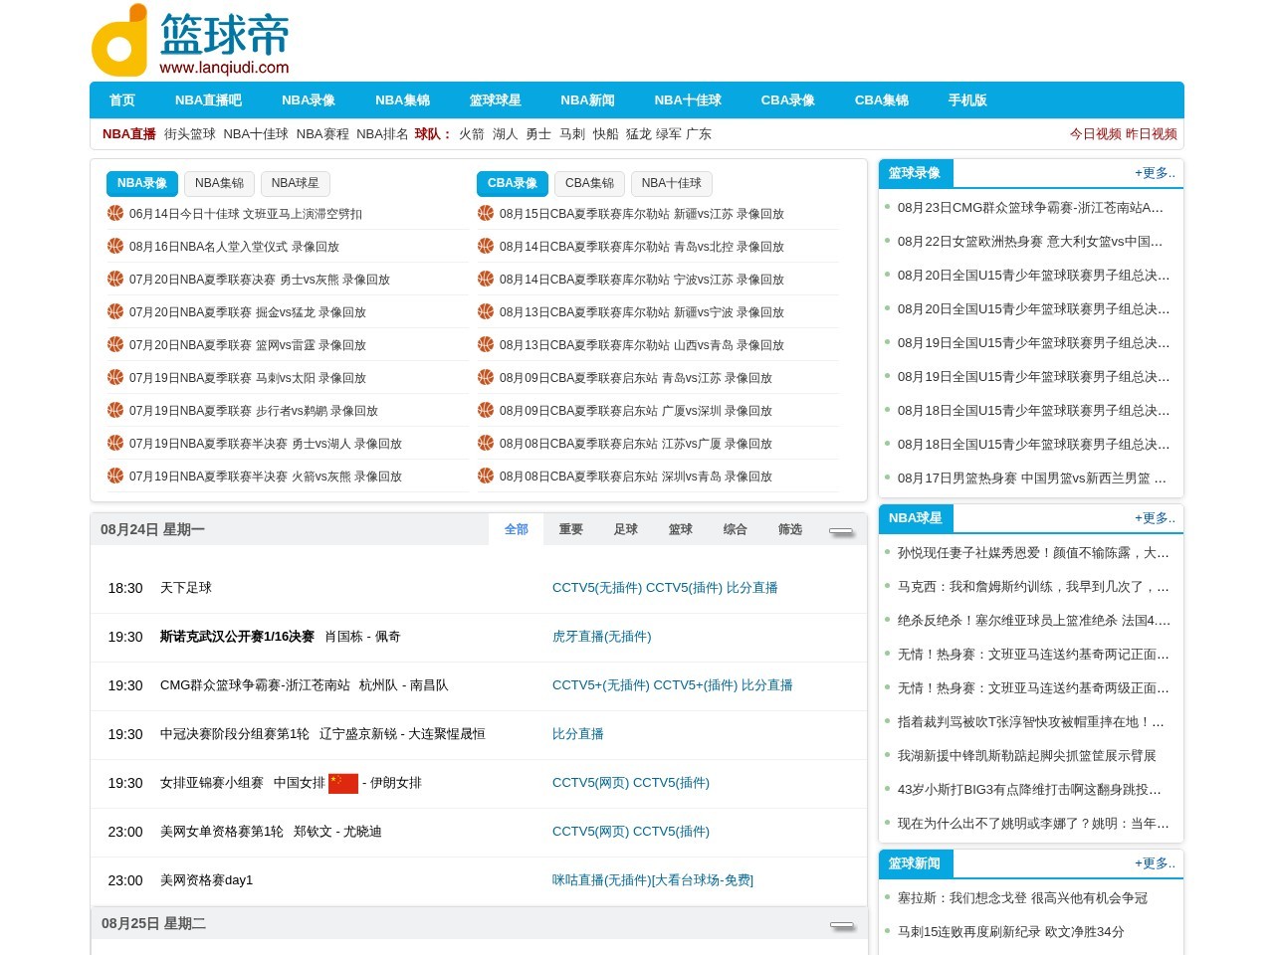Select the NBA十佳球 tab beside CBA集锦

[672, 183]
